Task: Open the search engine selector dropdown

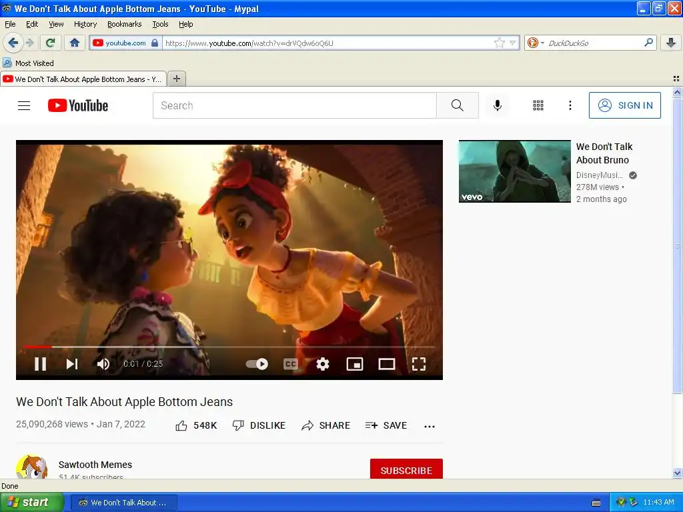Action: pos(536,43)
